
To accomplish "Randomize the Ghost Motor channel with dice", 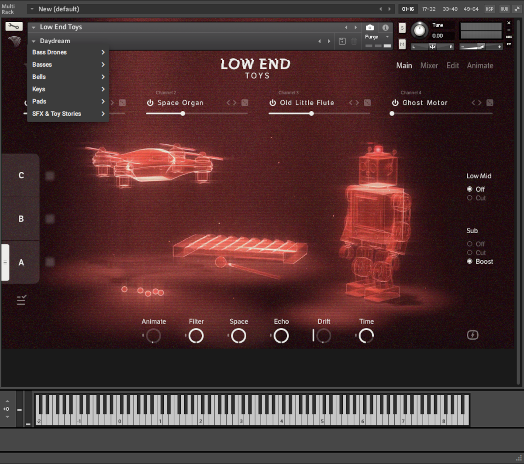I will [x=490, y=102].
